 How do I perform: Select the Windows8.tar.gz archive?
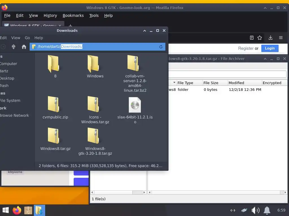pyautogui.click(x=53, y=136)
